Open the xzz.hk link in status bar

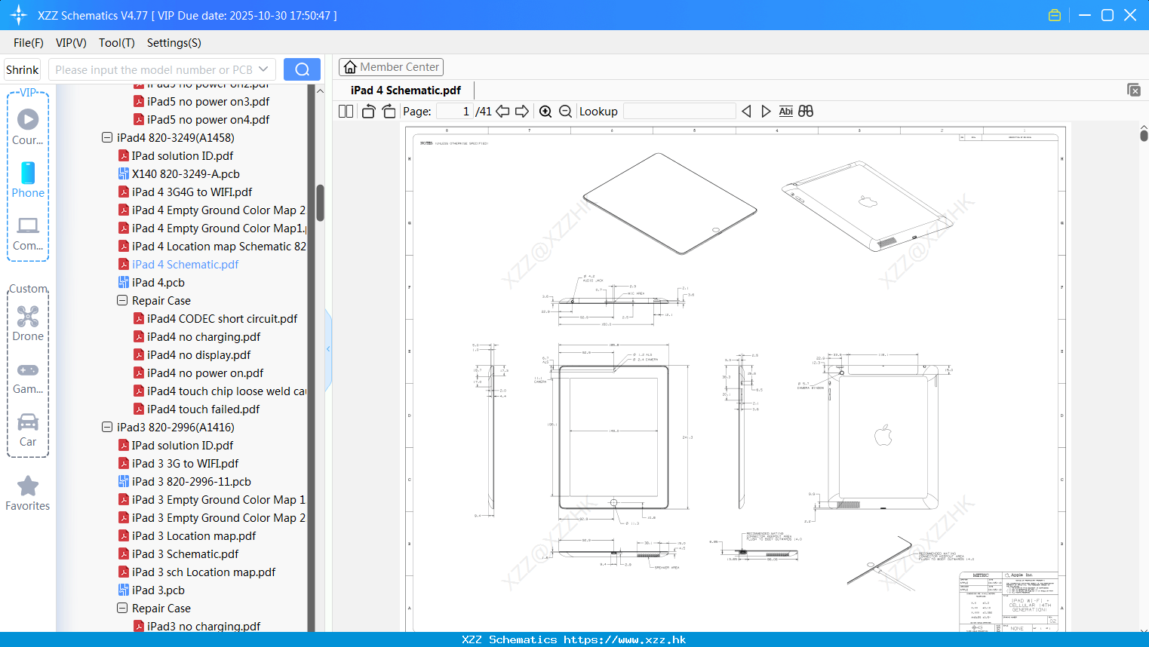coord(625,639)
